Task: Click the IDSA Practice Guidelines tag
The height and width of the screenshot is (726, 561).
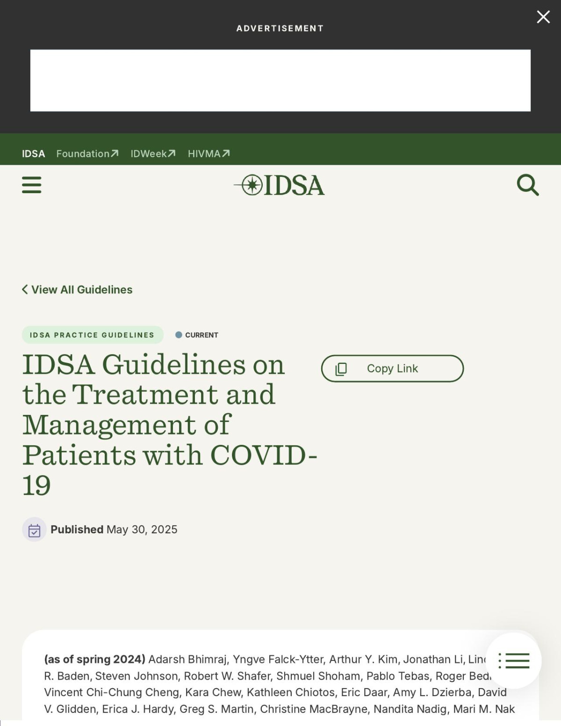Action: pos(92,335)
